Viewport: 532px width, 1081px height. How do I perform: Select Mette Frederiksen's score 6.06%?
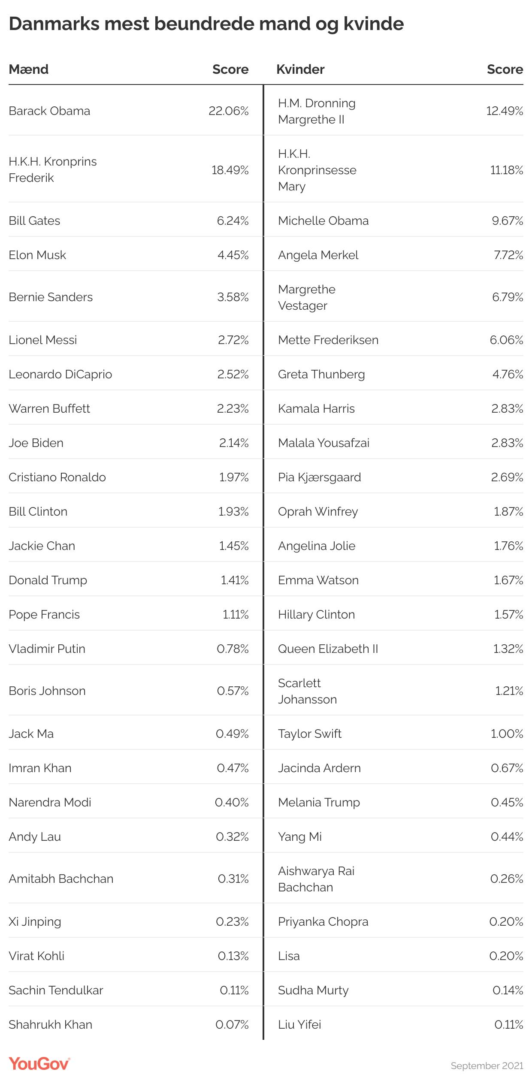tap(506, 340)
